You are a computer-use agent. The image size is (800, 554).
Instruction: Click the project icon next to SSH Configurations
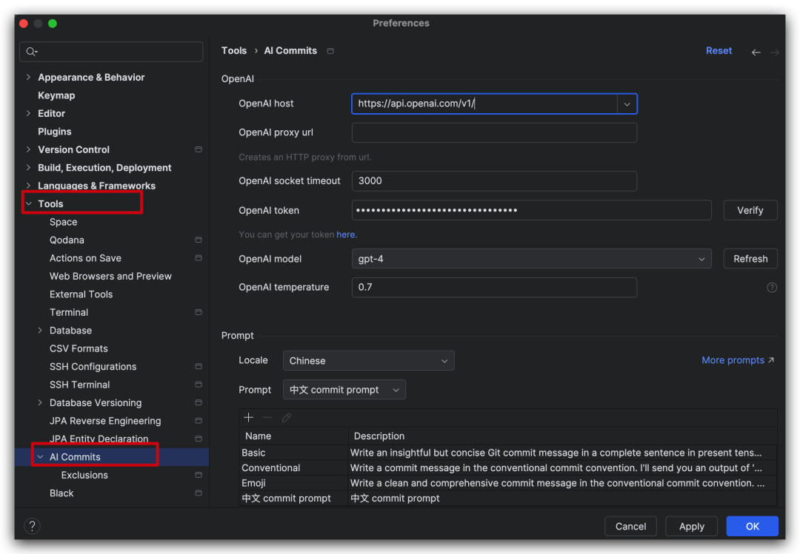199,366
